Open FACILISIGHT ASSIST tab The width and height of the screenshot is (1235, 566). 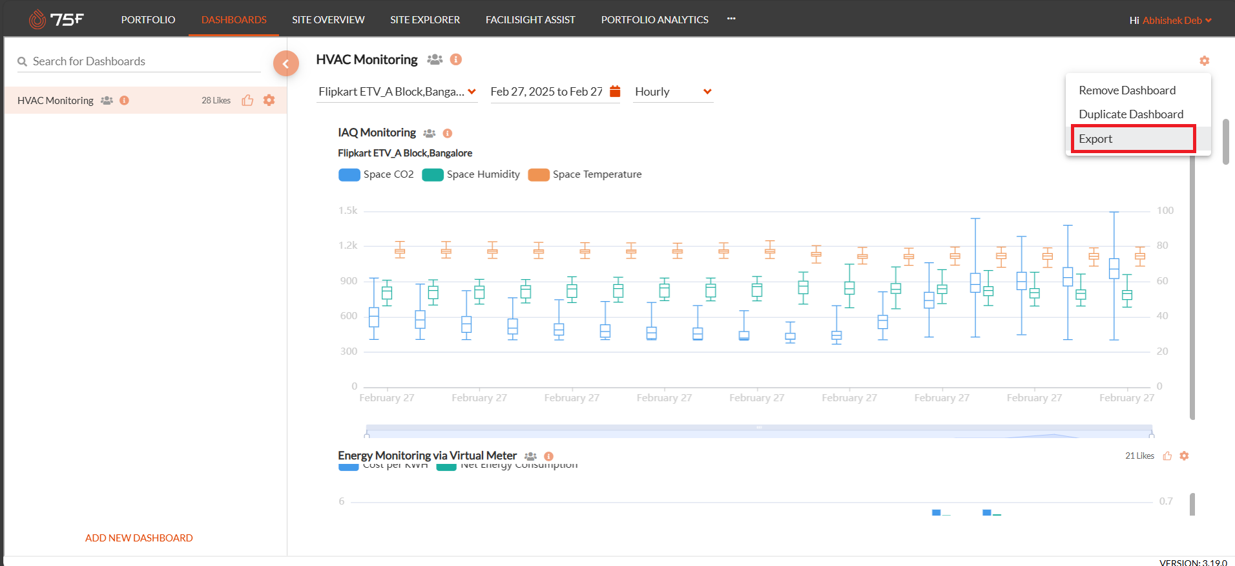[x=530, y=19]
